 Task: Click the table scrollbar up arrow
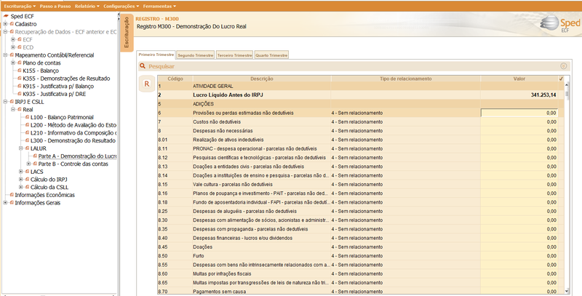[567, 84]
